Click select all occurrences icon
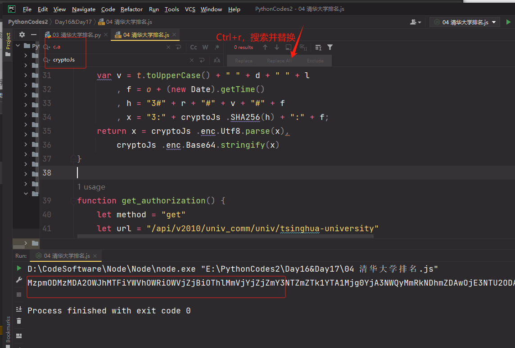 pyautogui.click(x=303, y=48)
